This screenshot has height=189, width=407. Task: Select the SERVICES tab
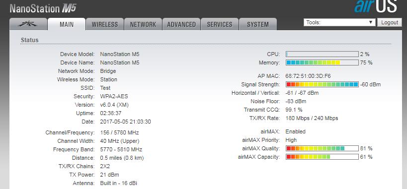pos(220,24)
